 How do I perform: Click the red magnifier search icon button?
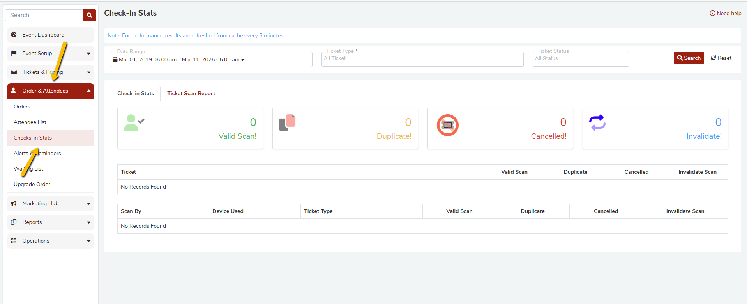pos(89,15)
